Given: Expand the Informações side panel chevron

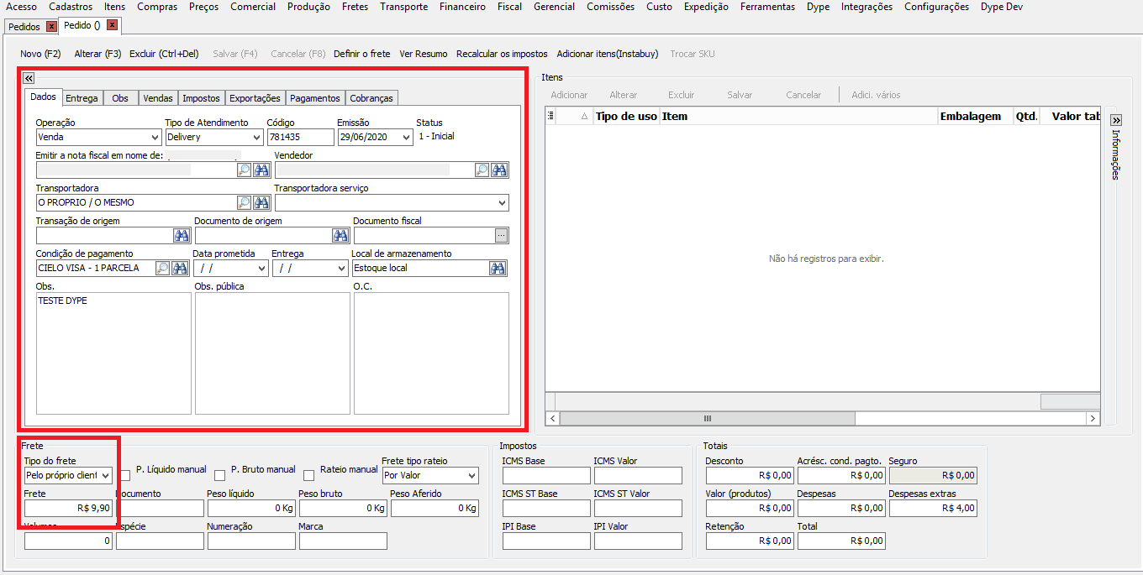Looking at the screenshot, I should click(1116, 120).
